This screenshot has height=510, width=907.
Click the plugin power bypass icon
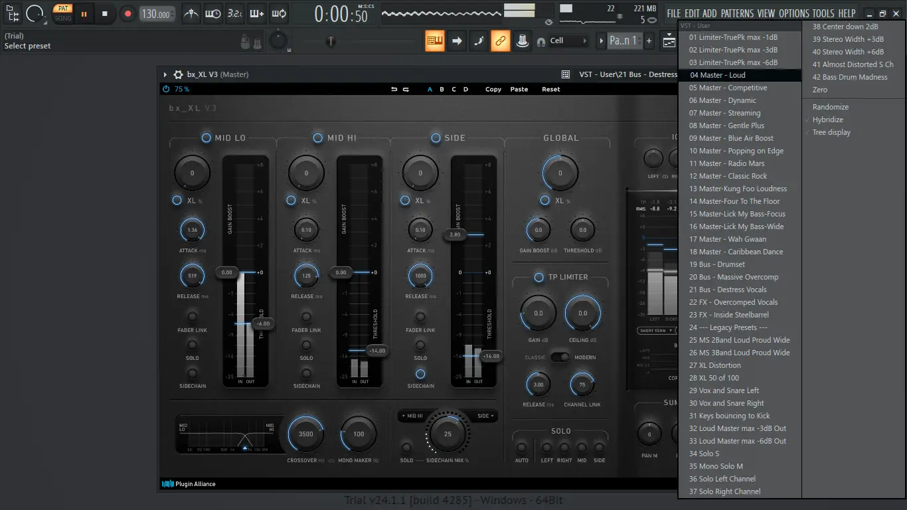click(x=166, y=89)
